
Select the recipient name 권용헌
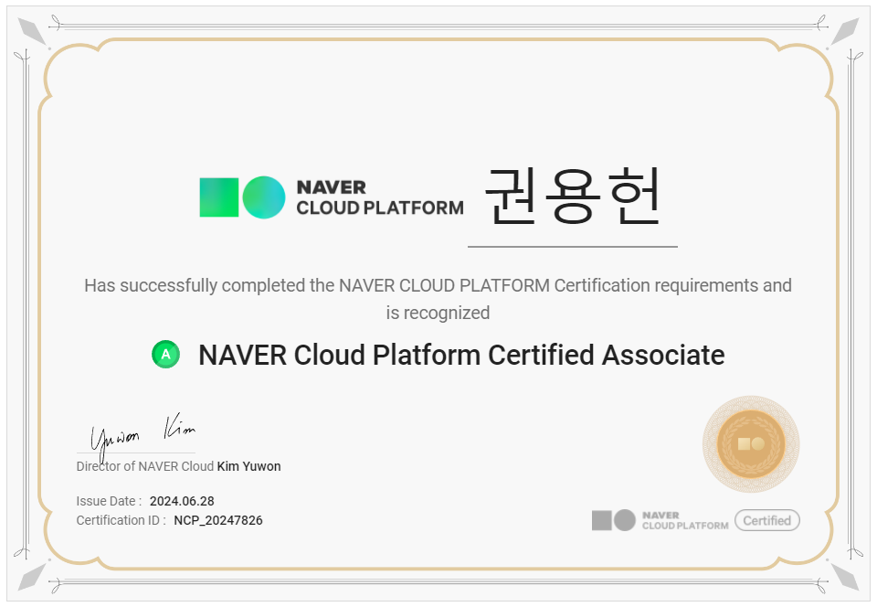click(572, 197)
